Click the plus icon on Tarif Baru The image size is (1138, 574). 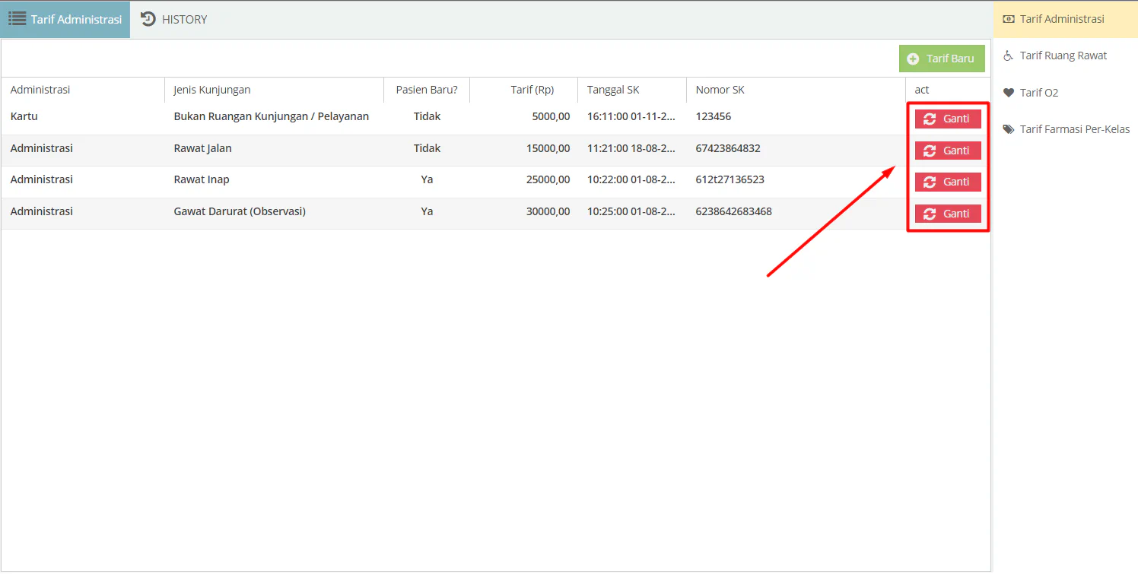[913, 59]
